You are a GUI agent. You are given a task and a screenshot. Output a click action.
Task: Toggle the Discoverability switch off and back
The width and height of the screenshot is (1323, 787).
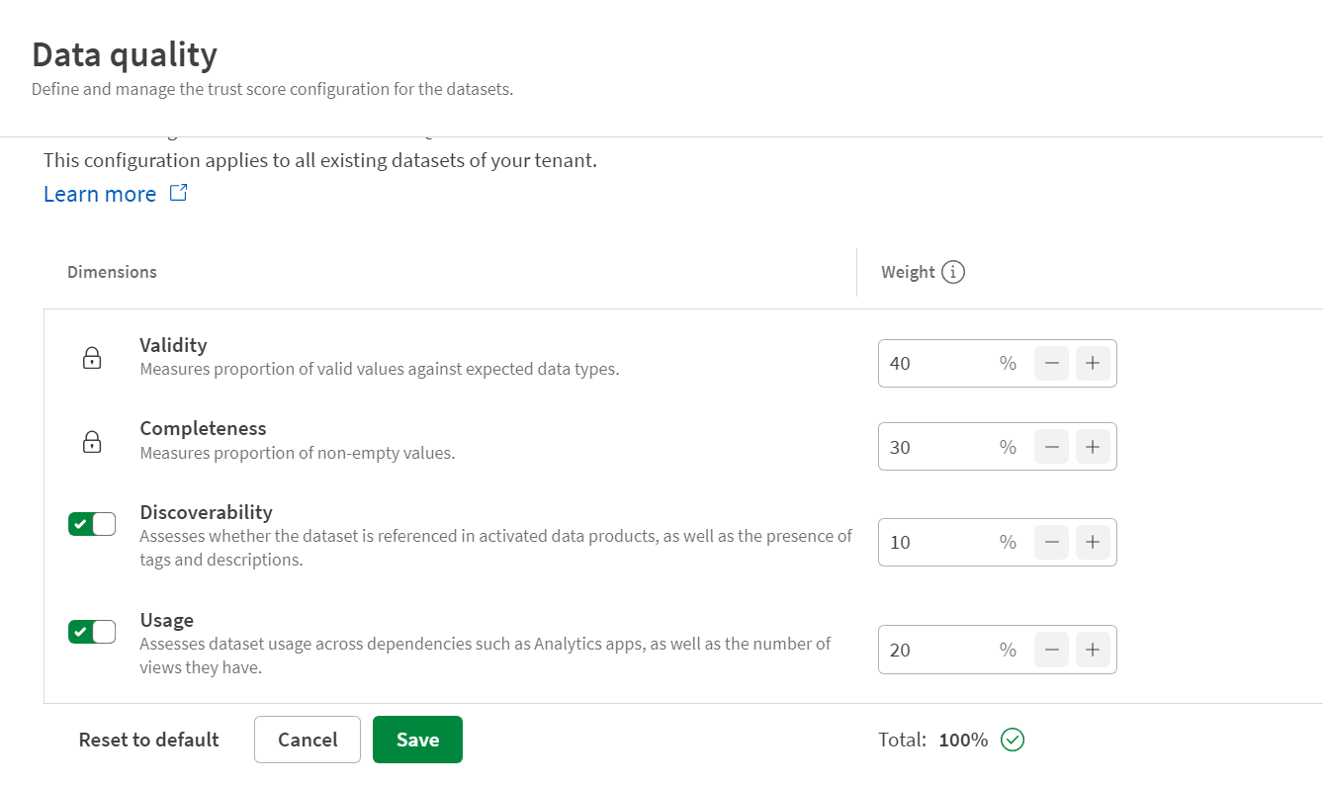(92, 523)
